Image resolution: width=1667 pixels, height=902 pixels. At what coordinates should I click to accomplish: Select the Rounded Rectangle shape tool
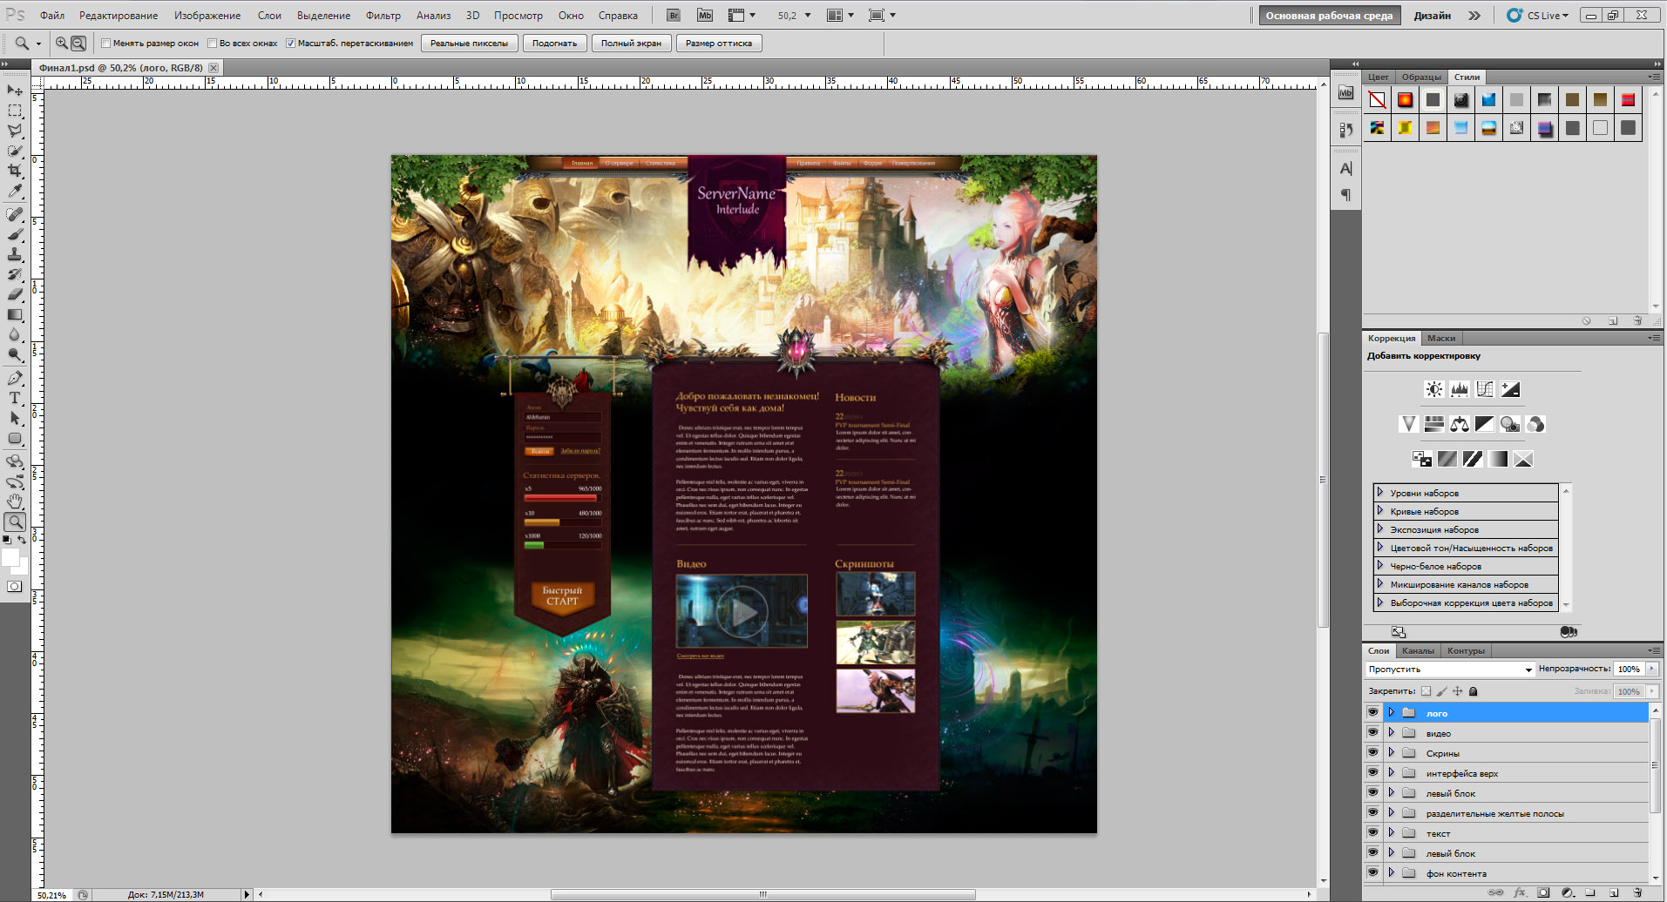coord(15,438)
